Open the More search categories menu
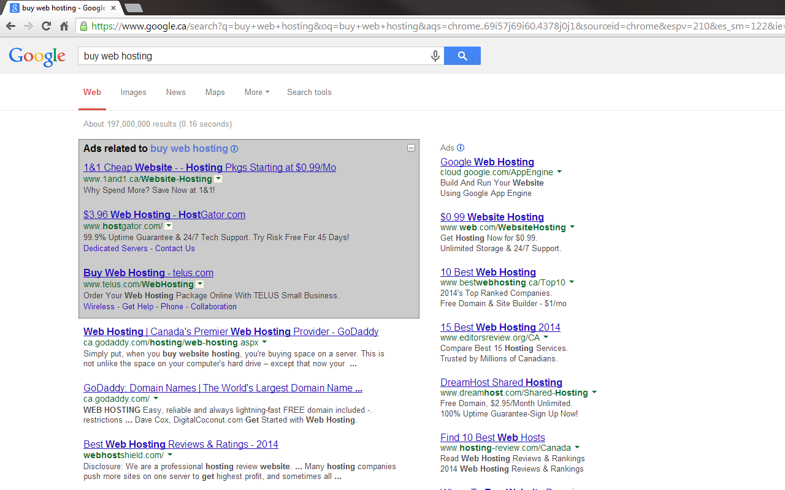Viewport: 785px width, 490px height. pos(257,92)
